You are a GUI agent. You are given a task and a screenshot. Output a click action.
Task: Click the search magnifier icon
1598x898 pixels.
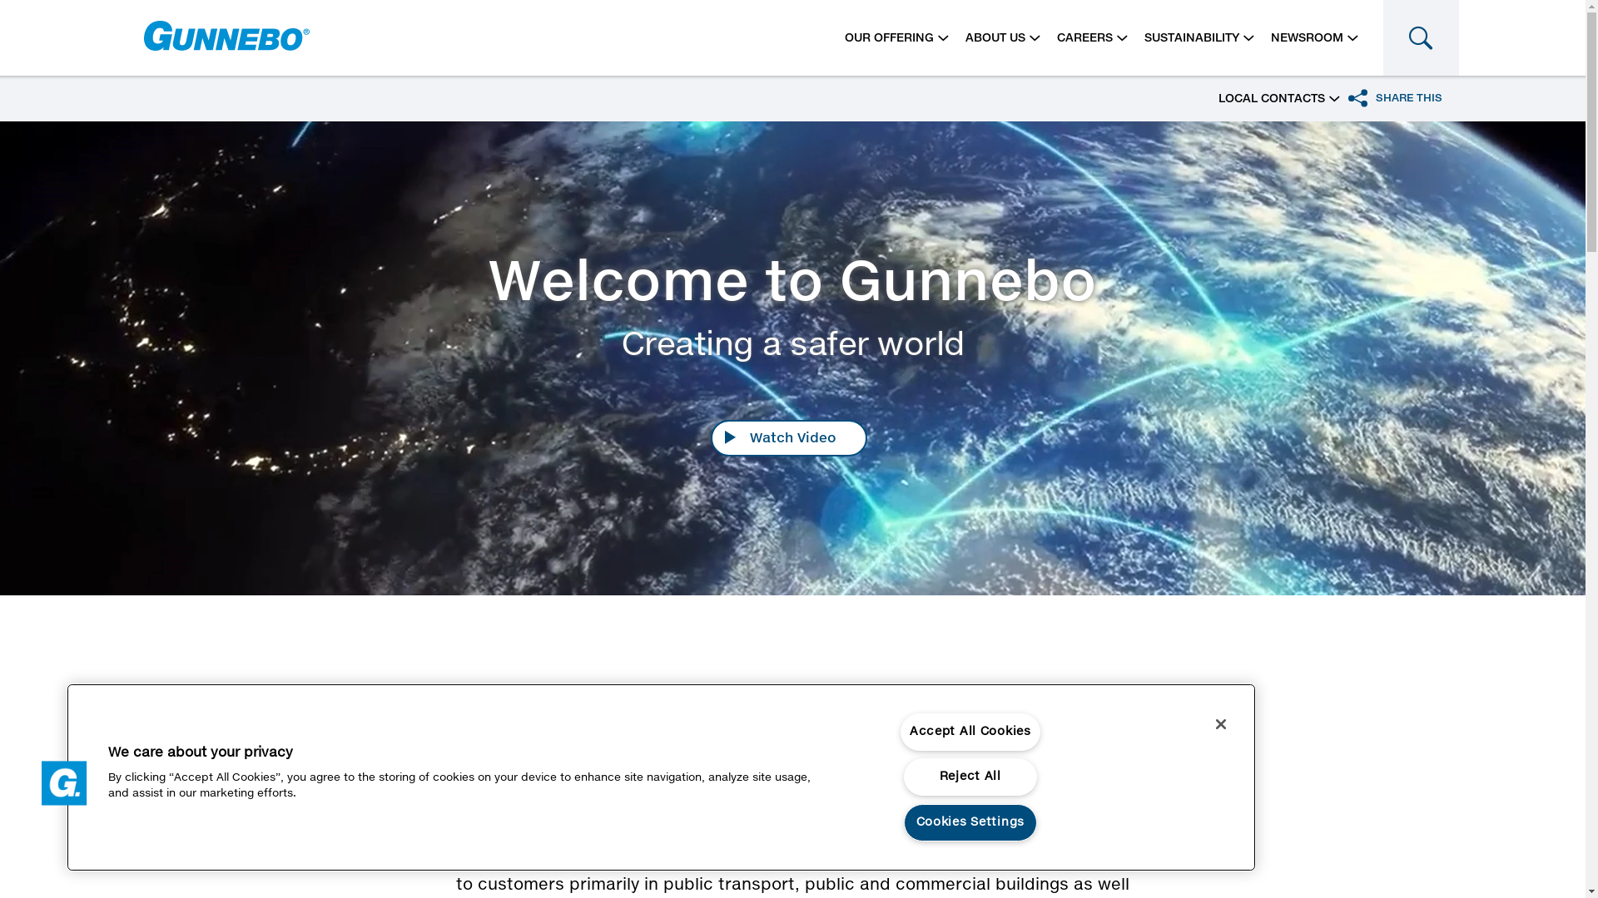(x=1420, y=38)
